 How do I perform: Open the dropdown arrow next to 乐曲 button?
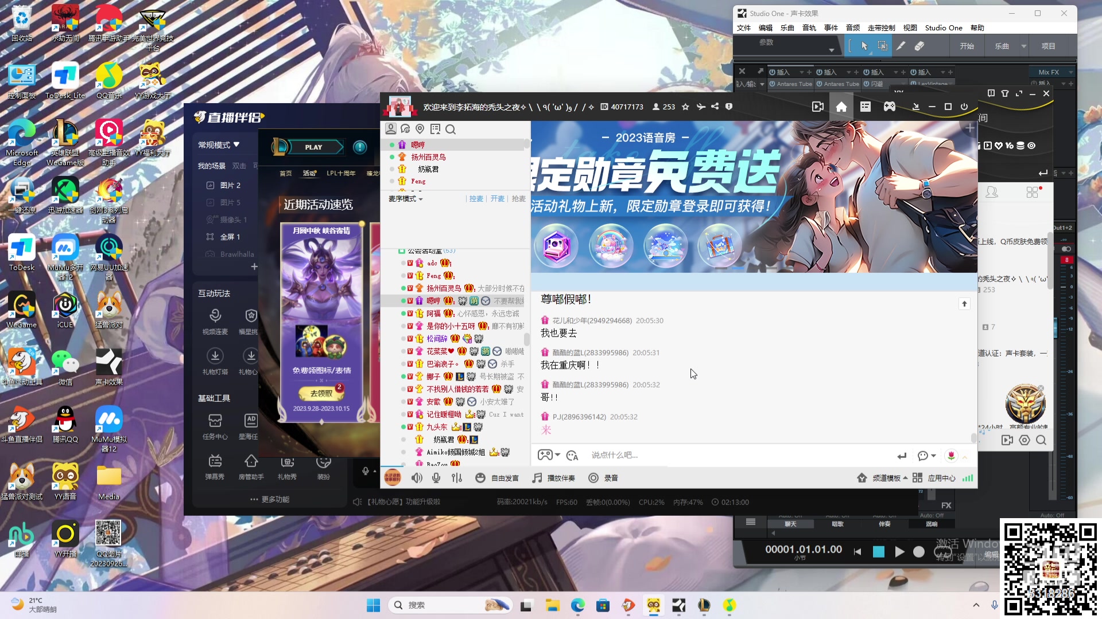1024,46
